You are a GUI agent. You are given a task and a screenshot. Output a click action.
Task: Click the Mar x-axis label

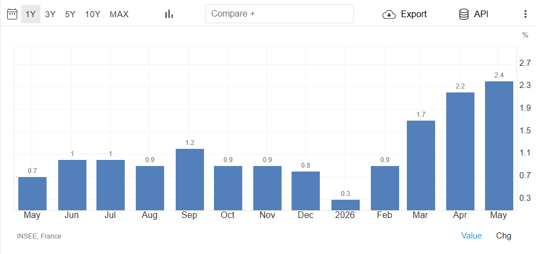click(420, 215)
